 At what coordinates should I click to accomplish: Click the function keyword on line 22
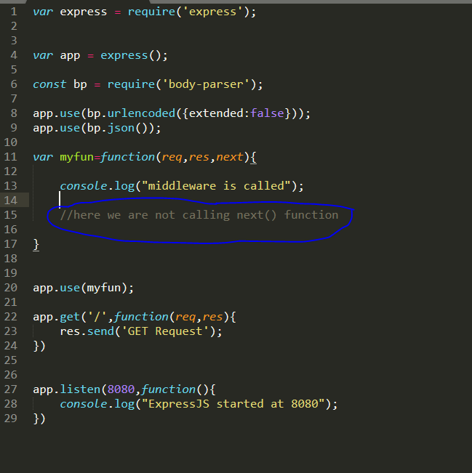point(141,317)
